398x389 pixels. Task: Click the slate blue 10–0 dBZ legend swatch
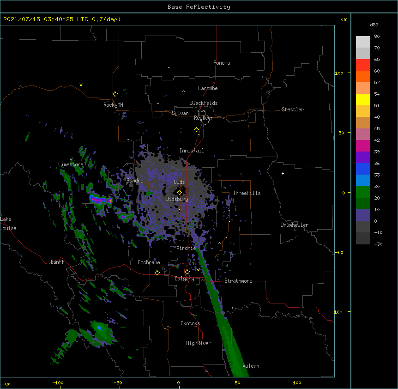pyautogui.click(x=363, y=215)
